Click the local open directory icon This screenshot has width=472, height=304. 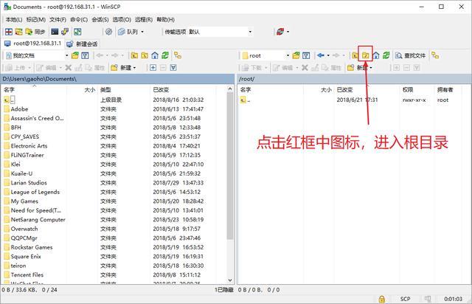[x=75, y=55]
